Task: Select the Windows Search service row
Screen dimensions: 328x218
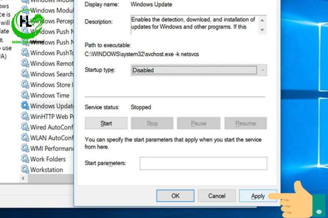Action: click(47, 74)
